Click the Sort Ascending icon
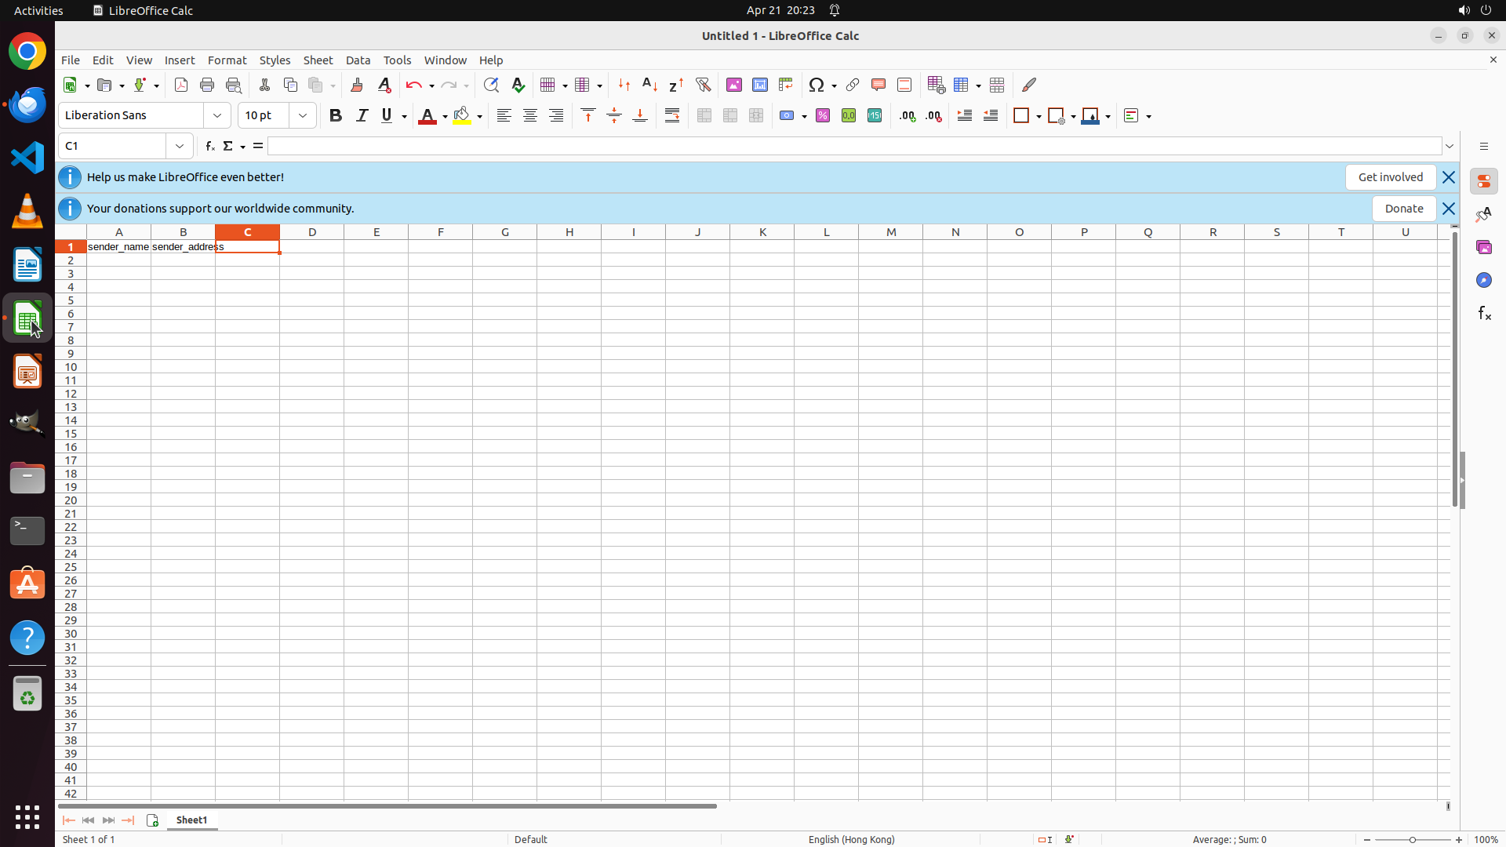Image resolution: width=1506 pixels, height=847 pixels. pyautogui.click(x=650, y=85)
